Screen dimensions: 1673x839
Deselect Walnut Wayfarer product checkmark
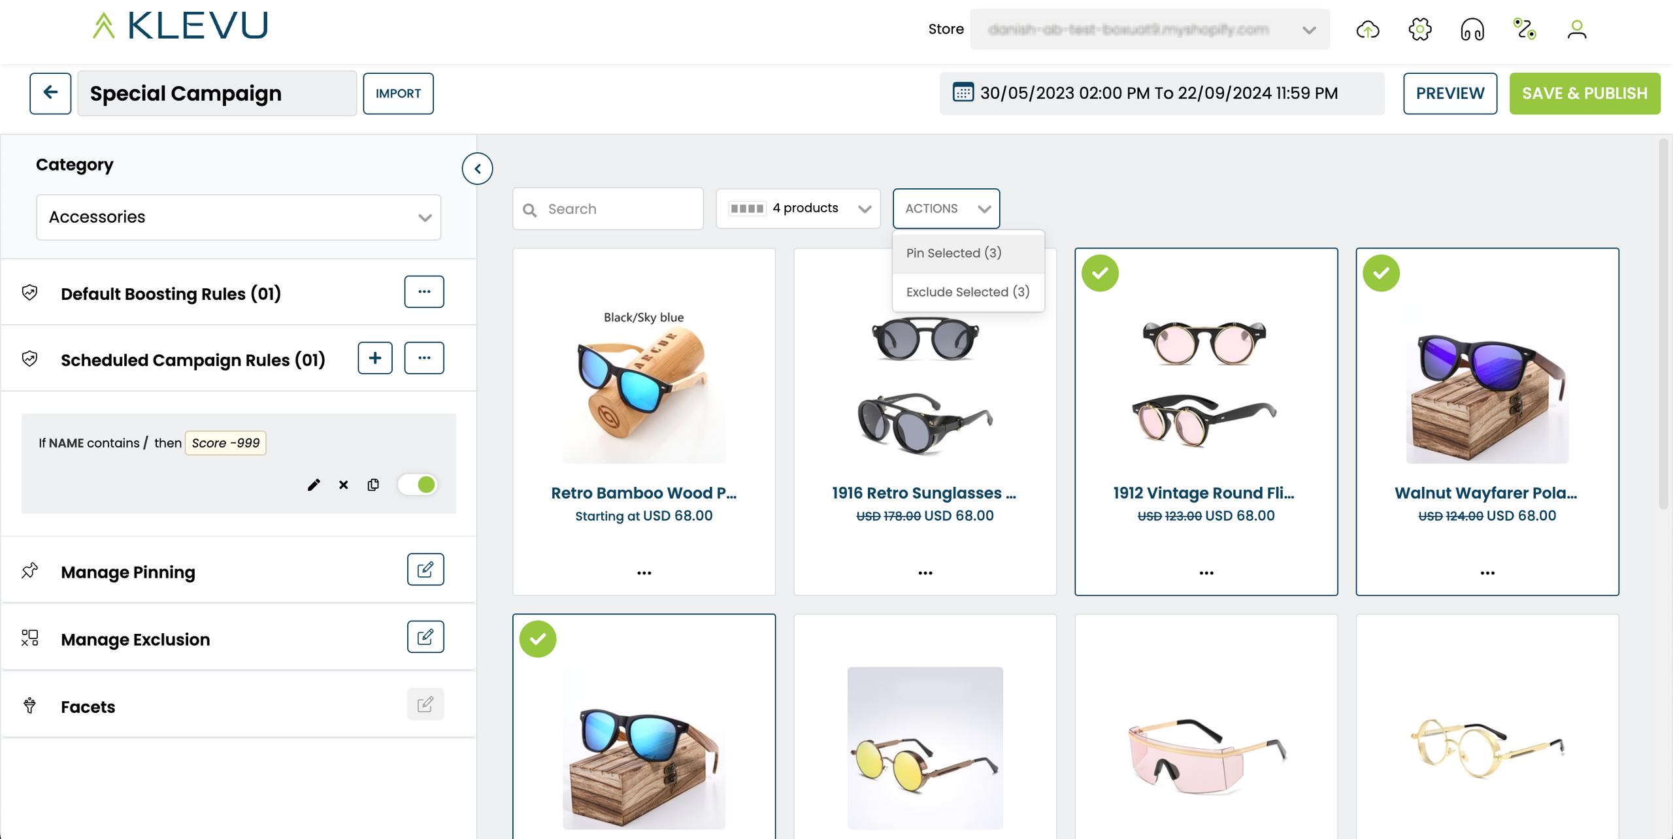click(1381, 273)
